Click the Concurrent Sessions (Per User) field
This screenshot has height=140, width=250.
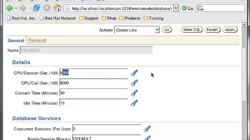(107, 129)
